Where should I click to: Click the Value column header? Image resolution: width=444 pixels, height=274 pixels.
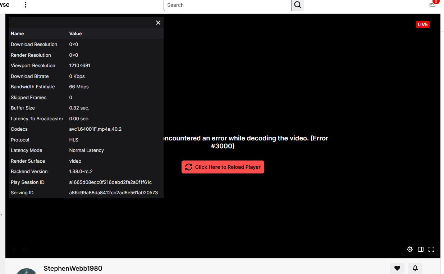point(75,33)
